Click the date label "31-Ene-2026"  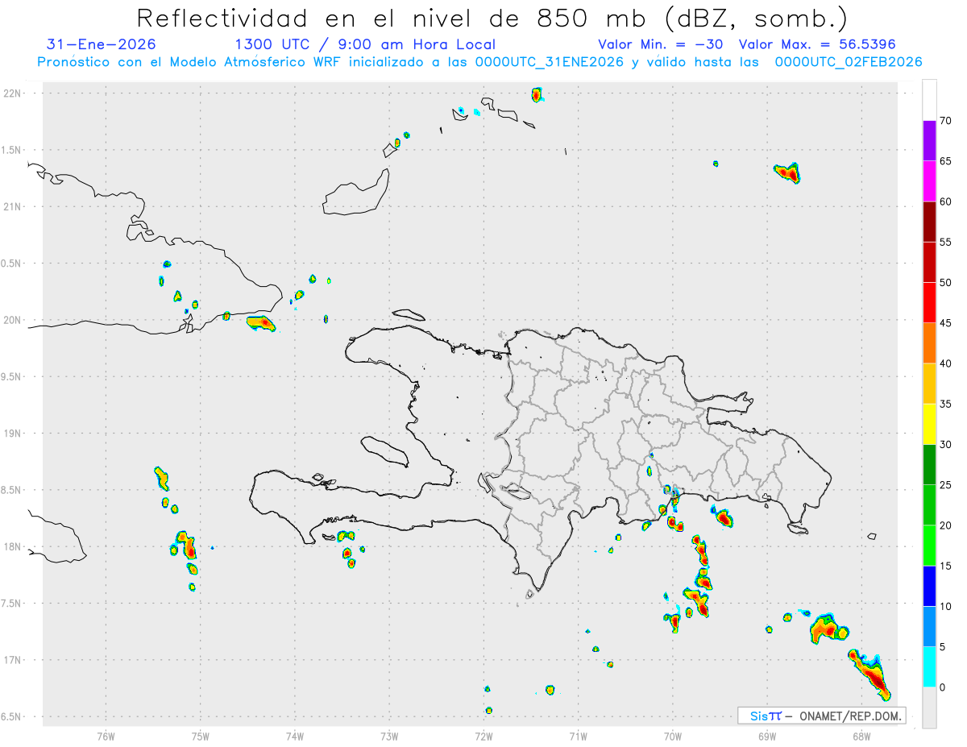[x=102, y=44]
